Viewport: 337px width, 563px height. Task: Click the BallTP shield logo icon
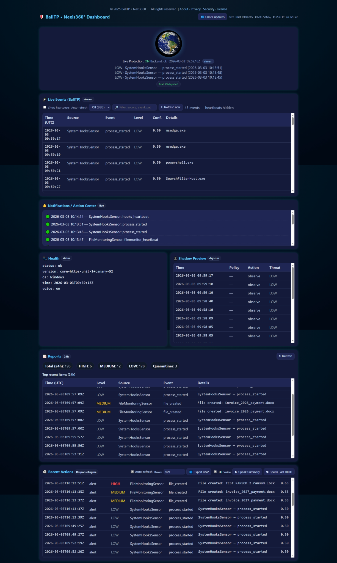coord(42,17)
